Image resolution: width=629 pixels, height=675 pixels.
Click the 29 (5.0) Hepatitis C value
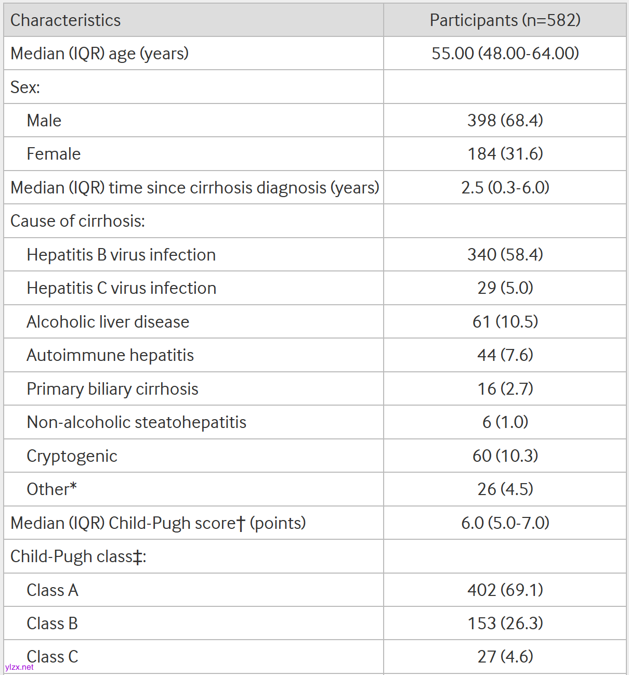click(505, 288)
